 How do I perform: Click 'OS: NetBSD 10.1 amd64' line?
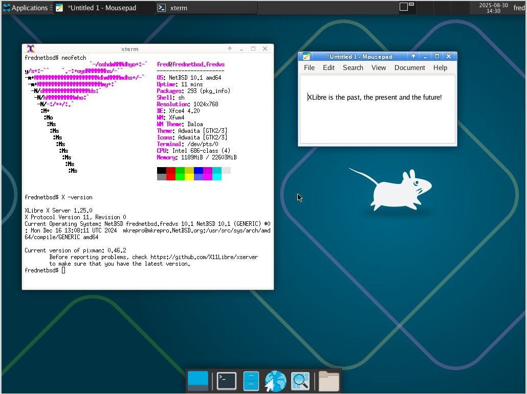[x=189, y=78]
